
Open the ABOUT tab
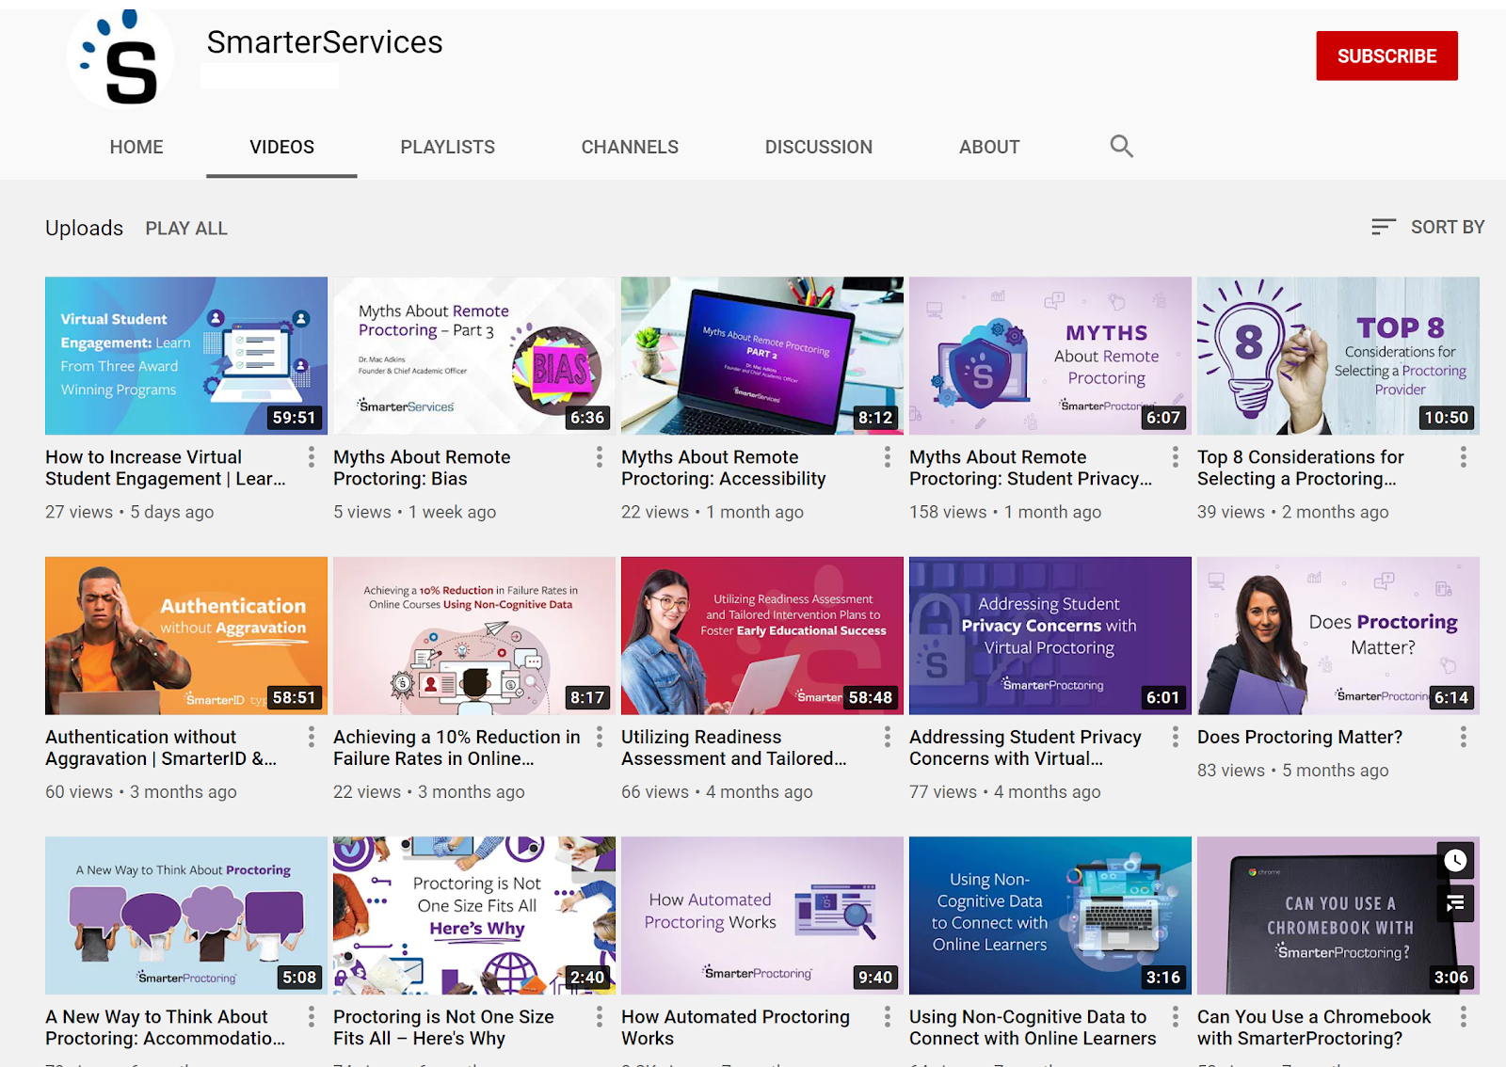click(989, 147)
